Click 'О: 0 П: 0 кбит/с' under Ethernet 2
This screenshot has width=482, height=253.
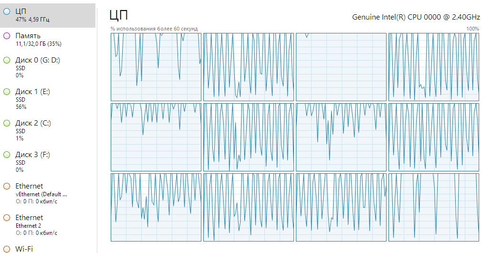[x=36, y=233]
